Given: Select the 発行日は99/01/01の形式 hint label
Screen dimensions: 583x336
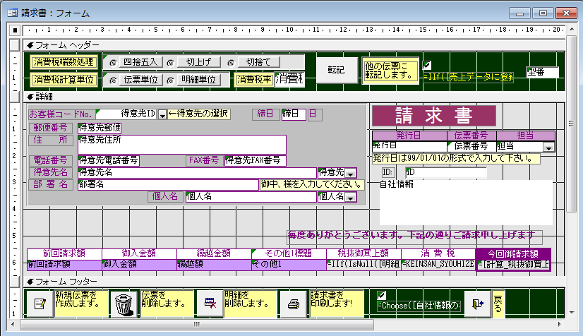Looking at the screenshot, I should point(456,158).
